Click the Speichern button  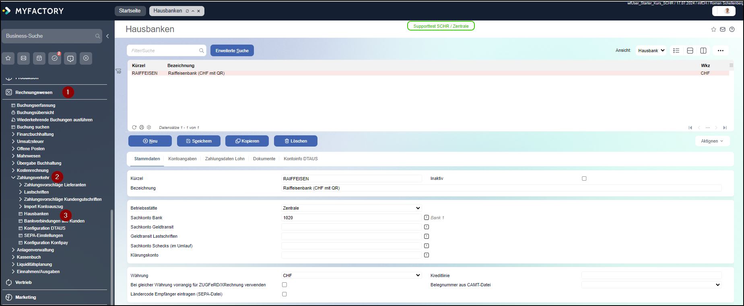click(x=199, y=141)
